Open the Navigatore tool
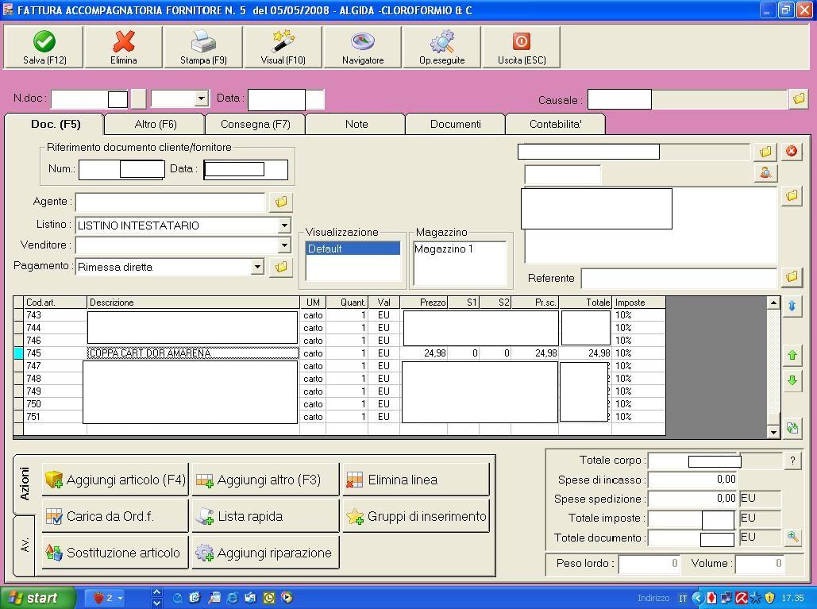 363,48
